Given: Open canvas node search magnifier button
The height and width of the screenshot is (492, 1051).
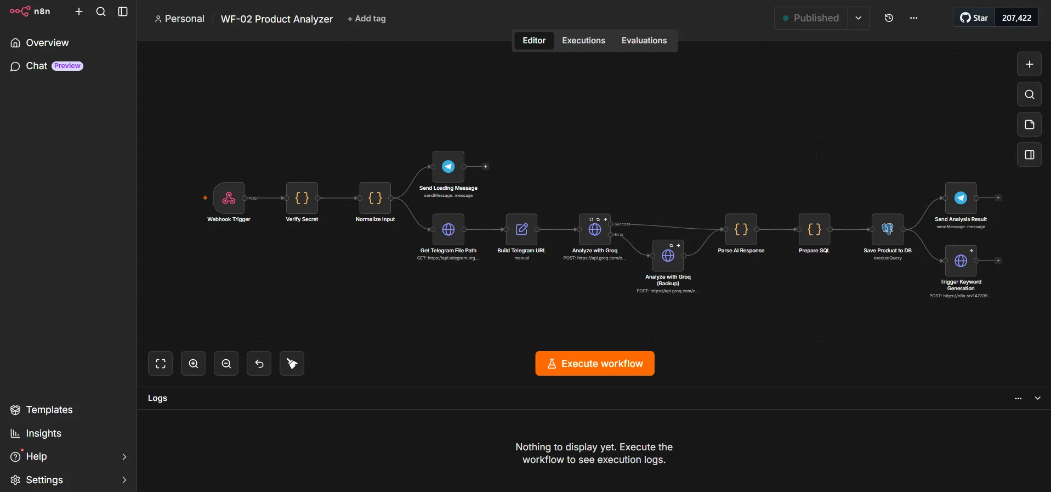Looking at the screenshot, I should [1030, 94].
